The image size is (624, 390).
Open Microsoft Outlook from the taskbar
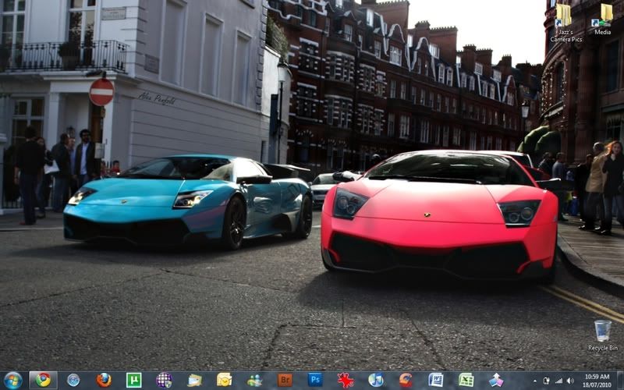(x=225, y=380)
